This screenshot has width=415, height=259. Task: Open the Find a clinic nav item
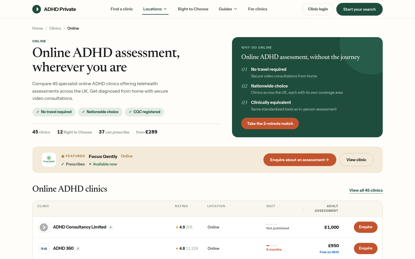tap(122, 9)
